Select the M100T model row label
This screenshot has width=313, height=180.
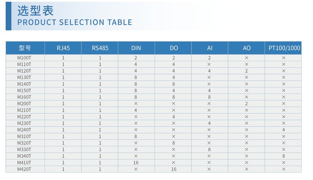[24, 58]
